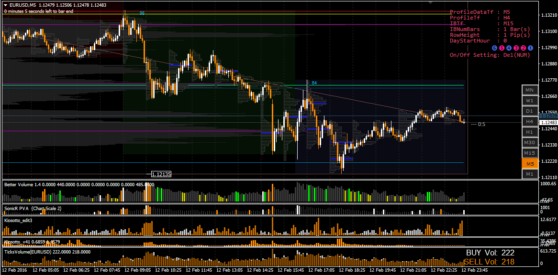This screenshot has height=275, width=558.
Task: Toggle the pink circle numbered 3
Action: point(516,48)
